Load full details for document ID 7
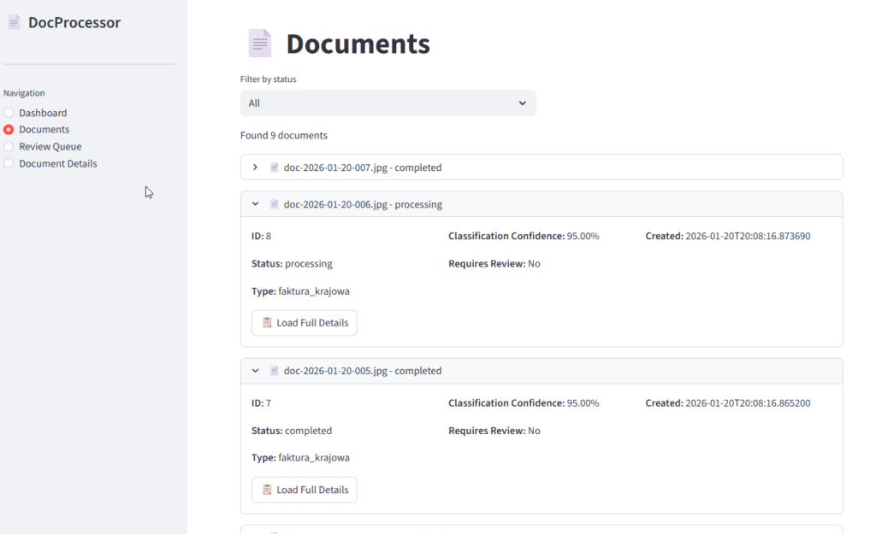876x534 pixels. (x=305, y=490)
